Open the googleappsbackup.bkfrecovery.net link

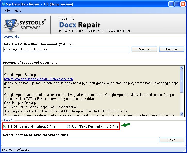[x=39, y=79]
